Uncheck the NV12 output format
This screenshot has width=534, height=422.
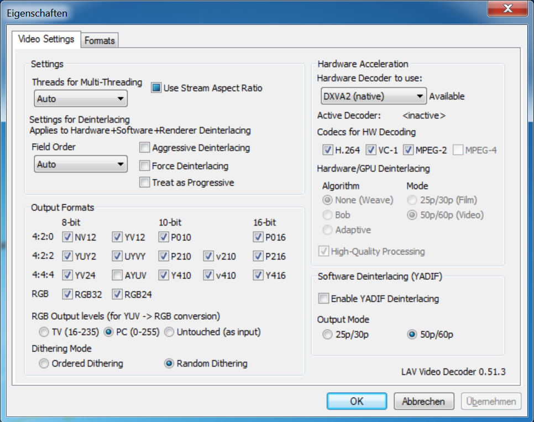point(67,237)
